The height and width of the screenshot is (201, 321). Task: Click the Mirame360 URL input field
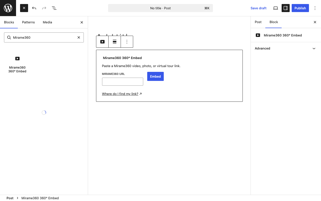[x=123, y=82]
